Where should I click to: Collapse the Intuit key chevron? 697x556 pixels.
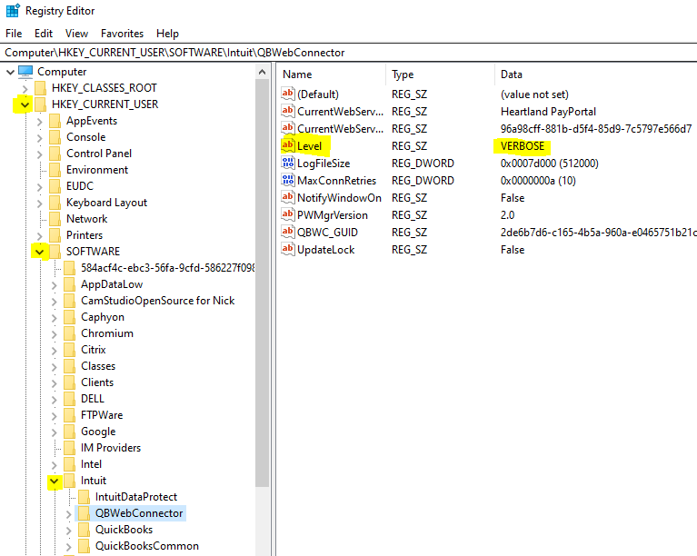pyautogui.click(x=55, y=481)
